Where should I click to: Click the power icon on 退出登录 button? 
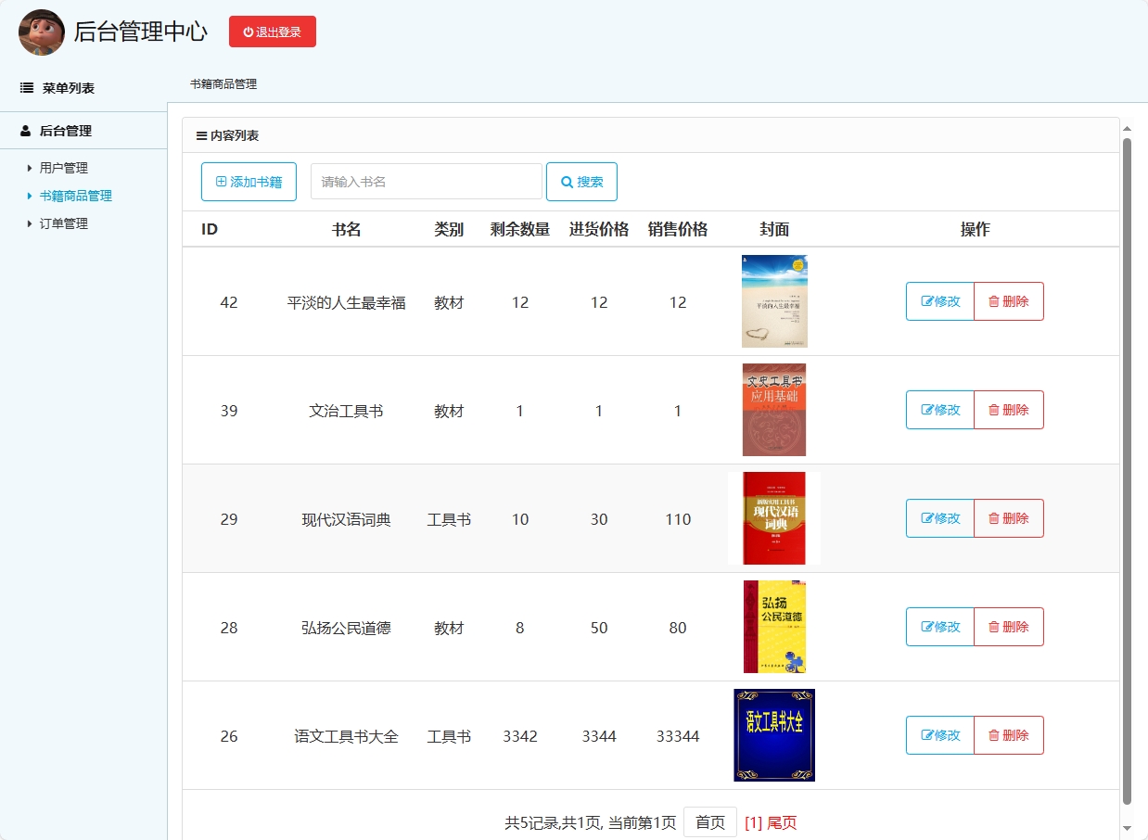[247, 31]
